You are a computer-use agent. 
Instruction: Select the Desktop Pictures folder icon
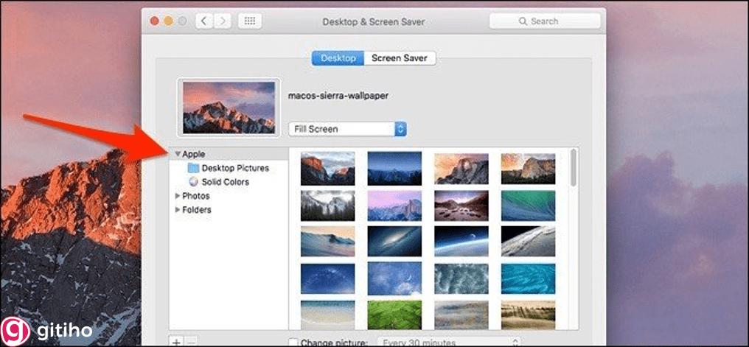pos(193,168)
